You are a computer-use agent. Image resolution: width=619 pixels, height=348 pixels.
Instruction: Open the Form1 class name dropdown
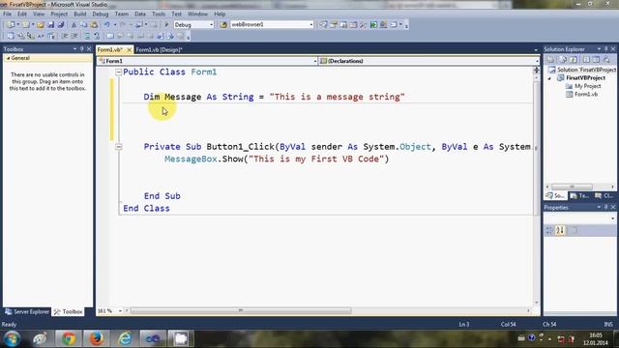[x=315, y=61]
